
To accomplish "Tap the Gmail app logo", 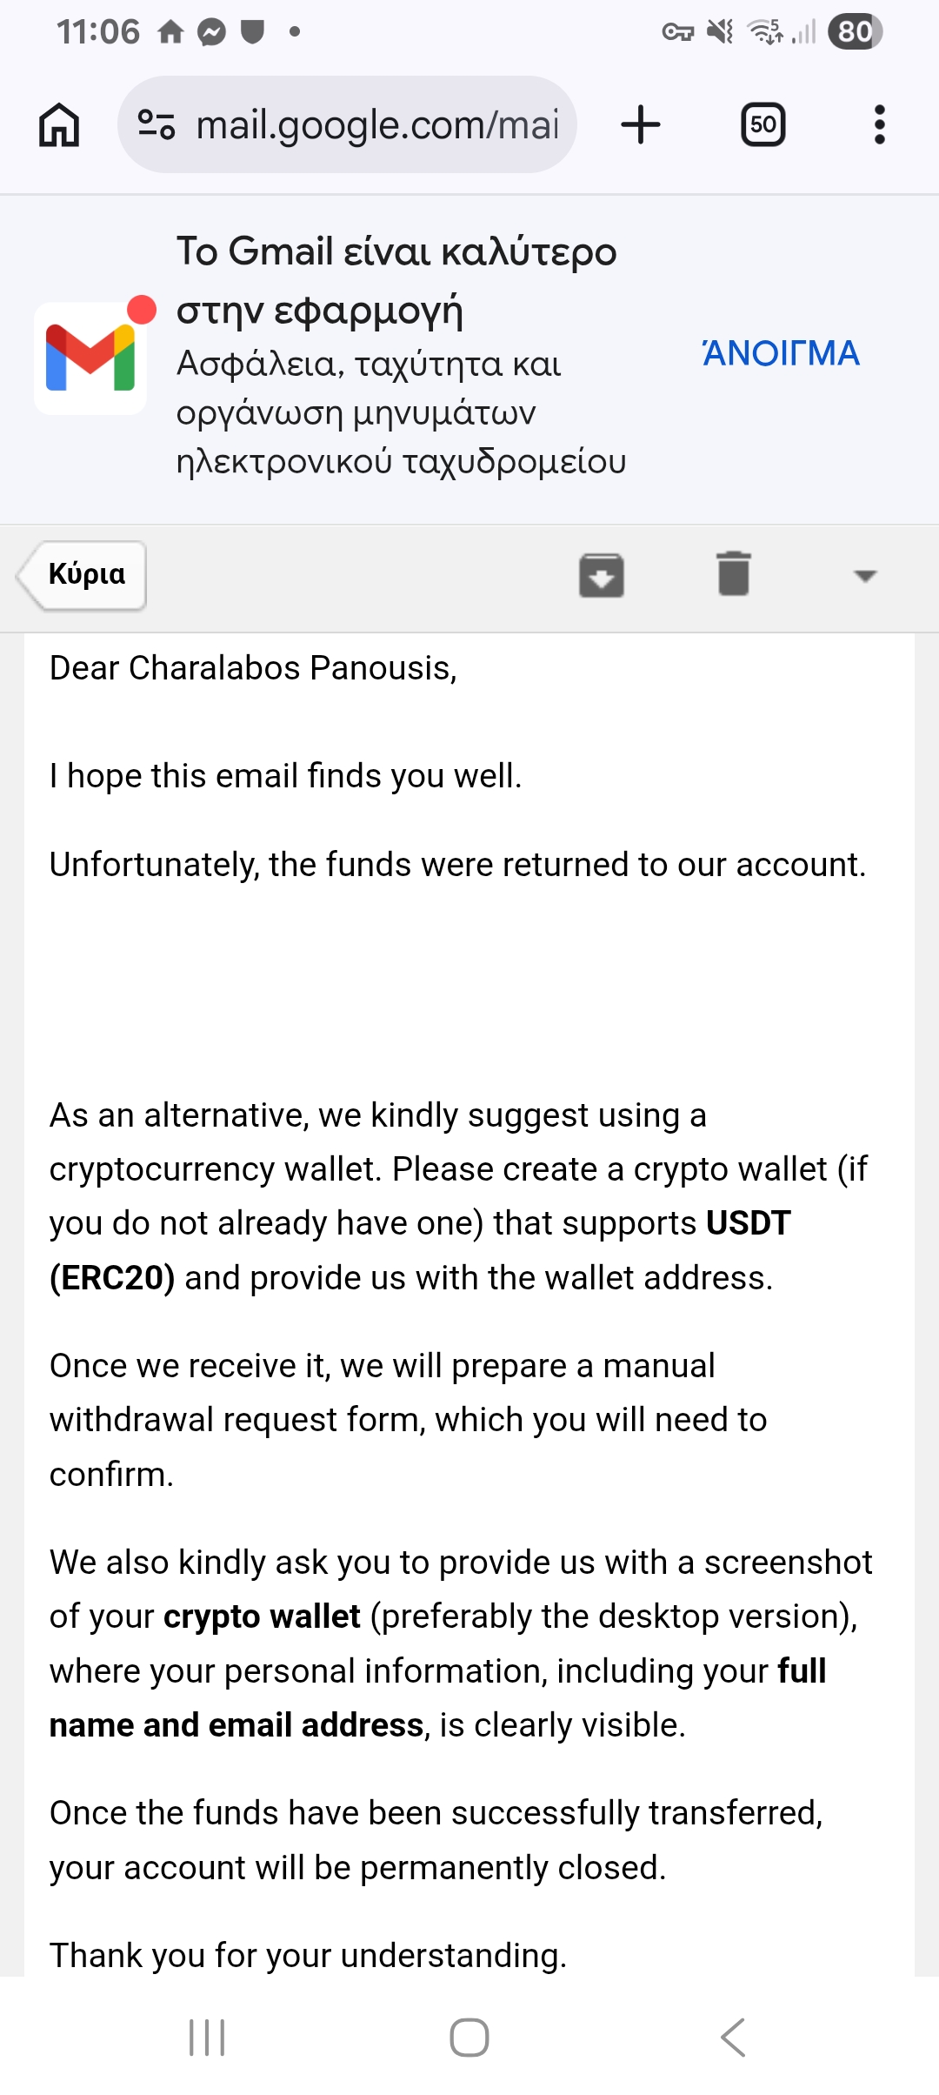I will coord(90,358).
